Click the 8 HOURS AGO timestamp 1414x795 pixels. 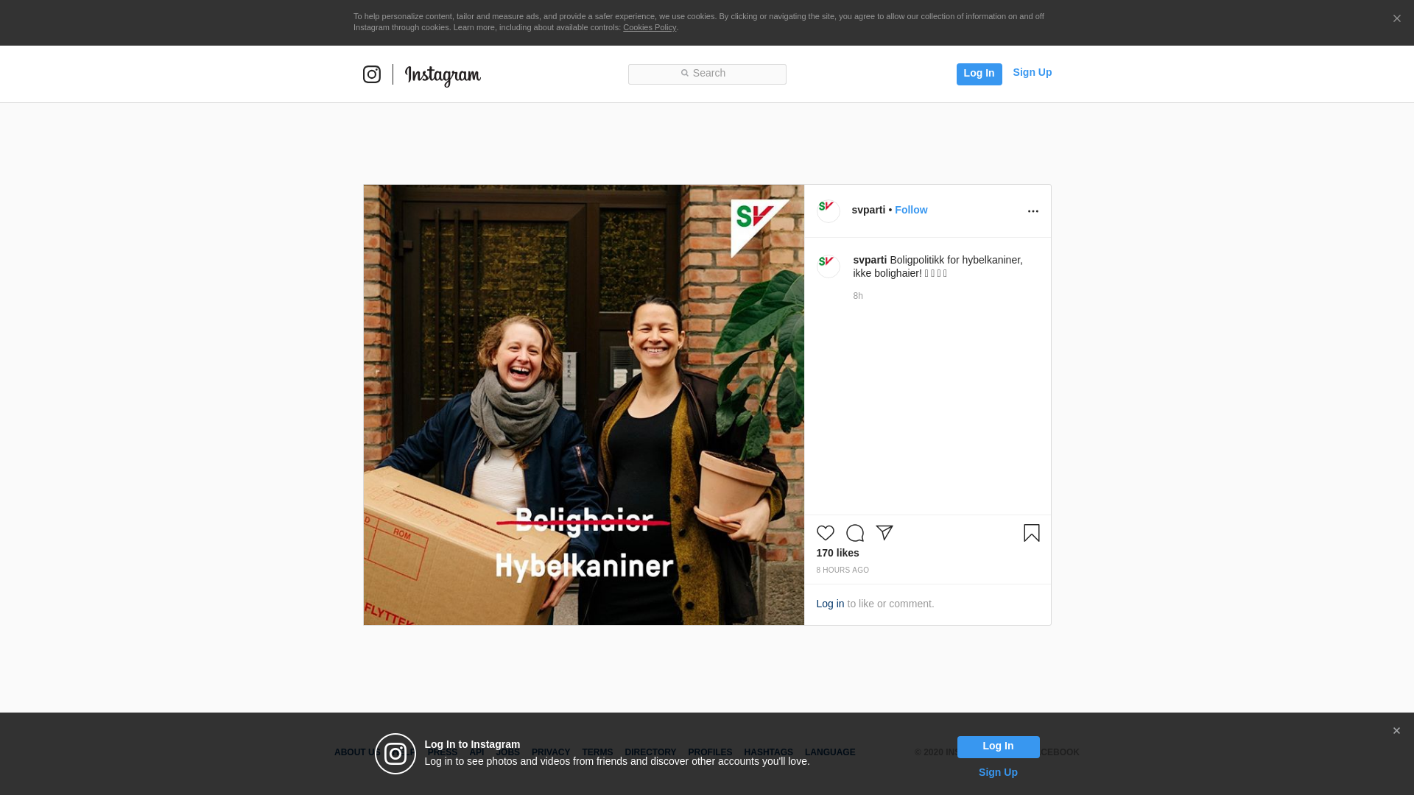click(843, 570)
